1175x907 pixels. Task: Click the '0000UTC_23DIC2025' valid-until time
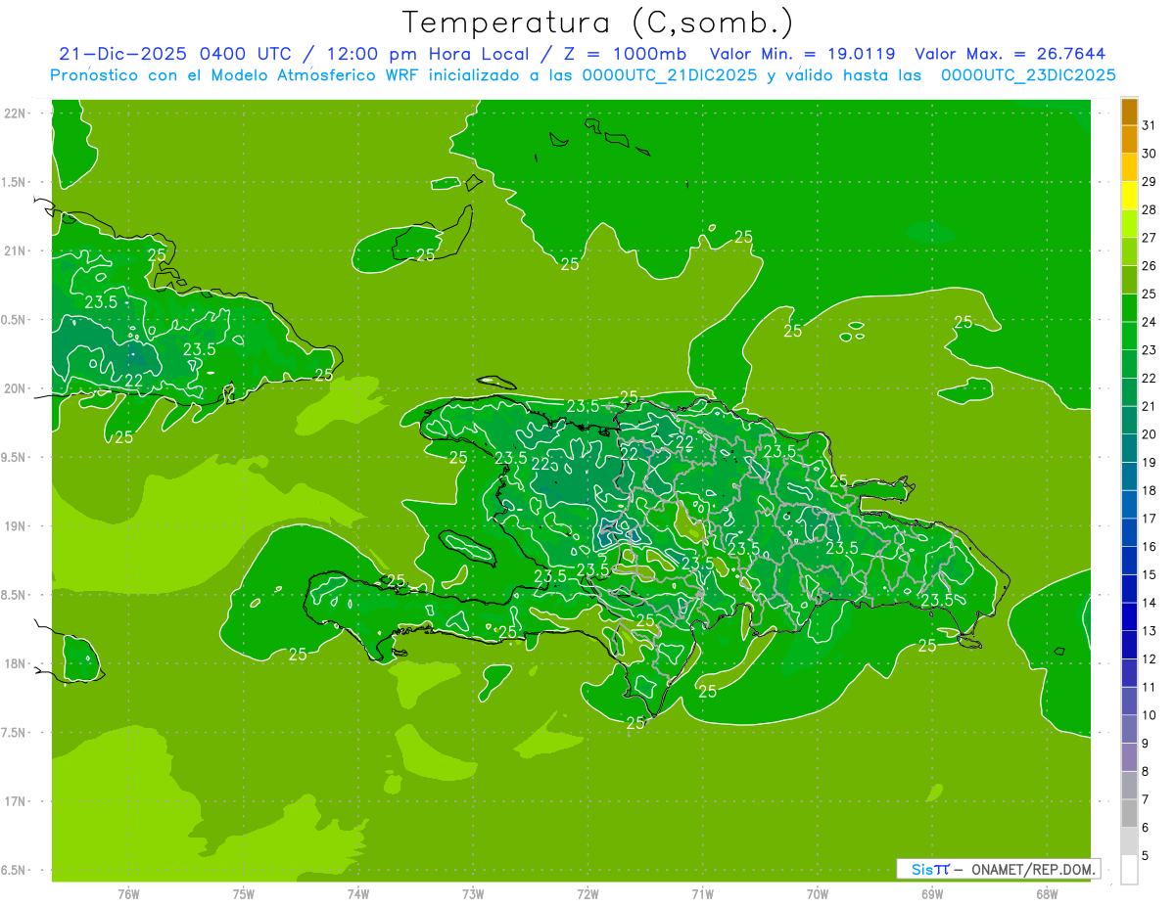pyautogui.click(x=1028, y=75)
